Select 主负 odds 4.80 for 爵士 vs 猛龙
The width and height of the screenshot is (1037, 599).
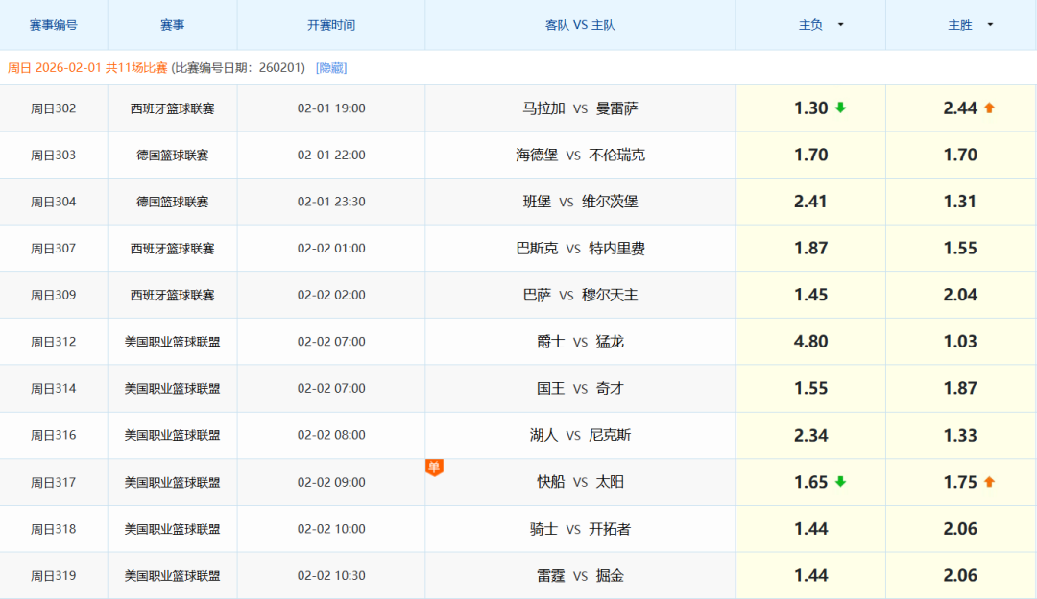click(x=810, y=342)
